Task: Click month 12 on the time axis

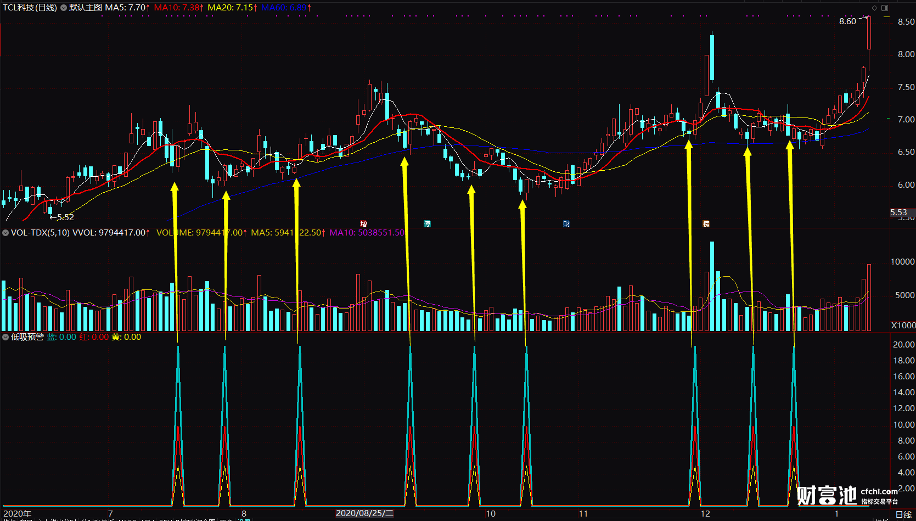Action: pyautogui.click(x=705, y=514)
